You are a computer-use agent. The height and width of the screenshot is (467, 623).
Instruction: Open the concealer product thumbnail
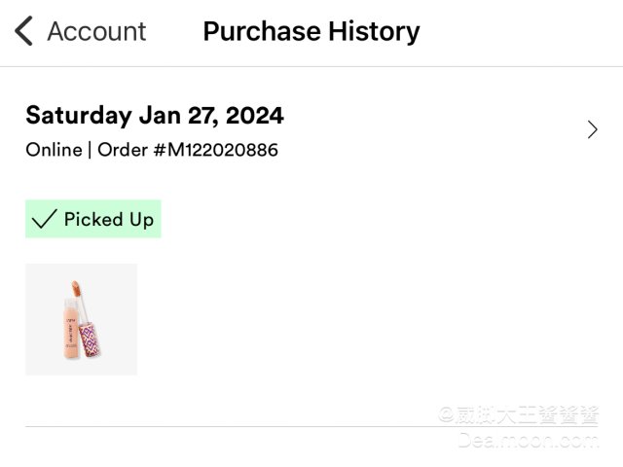[x=81, y=319]
